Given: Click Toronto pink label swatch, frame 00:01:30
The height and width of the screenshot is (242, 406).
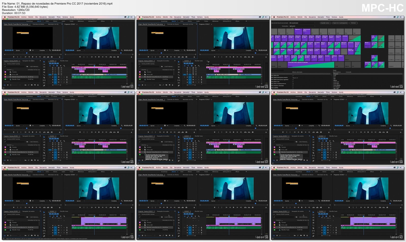Looking at the screenshot, I should click(x=140, y=222).
